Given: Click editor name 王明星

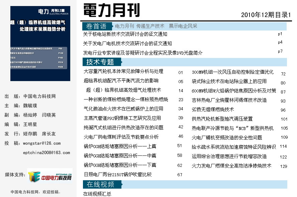Looking at the screenshot, I should tap(30, 124).
